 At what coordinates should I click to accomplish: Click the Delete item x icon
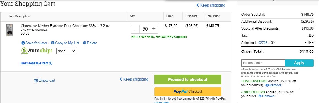pyautogui.click(x=84, y=43)
